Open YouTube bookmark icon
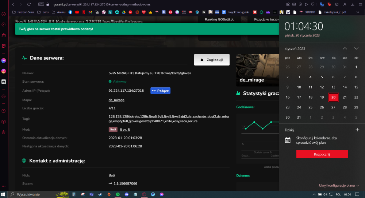This screenshot has width=365, height=198. pyautogui.click(x=77, y=12)
